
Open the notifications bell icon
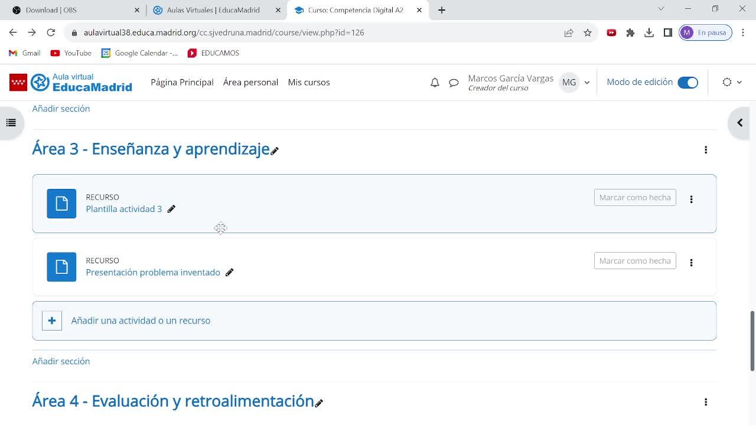[435, 83]
